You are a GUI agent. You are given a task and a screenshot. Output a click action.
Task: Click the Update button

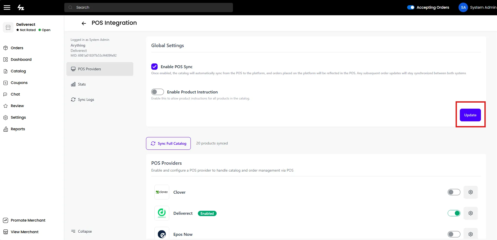tap(470, 115)
